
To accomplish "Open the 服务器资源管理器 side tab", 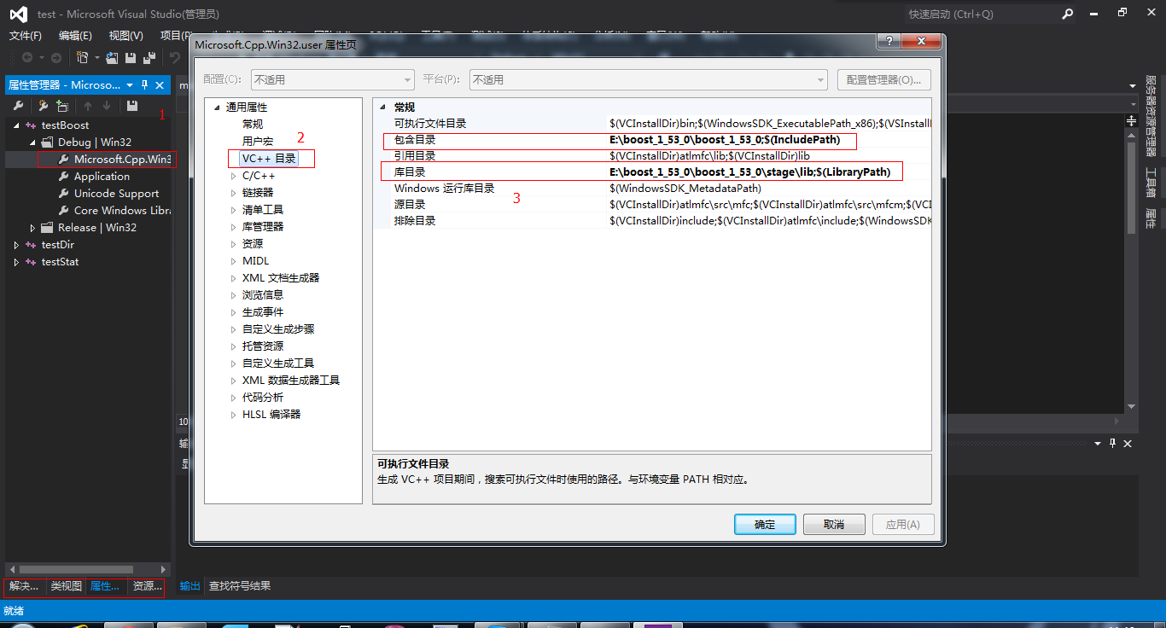I will [1151, 116].
